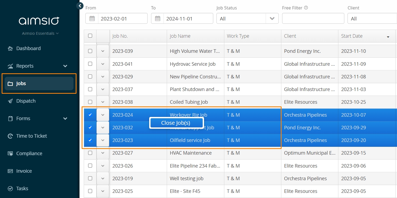Image resolution: width=397 pixels, height=198 pixels.
Task: Click the Aimsio logo
Action: [39, 21]
